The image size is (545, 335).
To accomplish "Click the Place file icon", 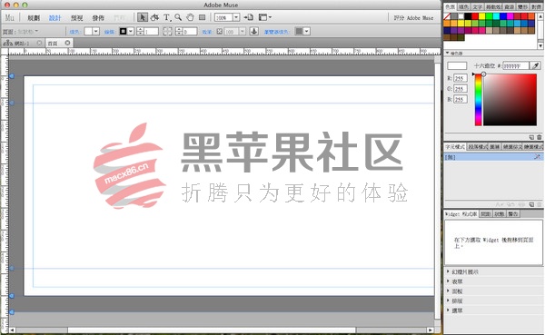I will pyautogui.click(x=248, y=17).
